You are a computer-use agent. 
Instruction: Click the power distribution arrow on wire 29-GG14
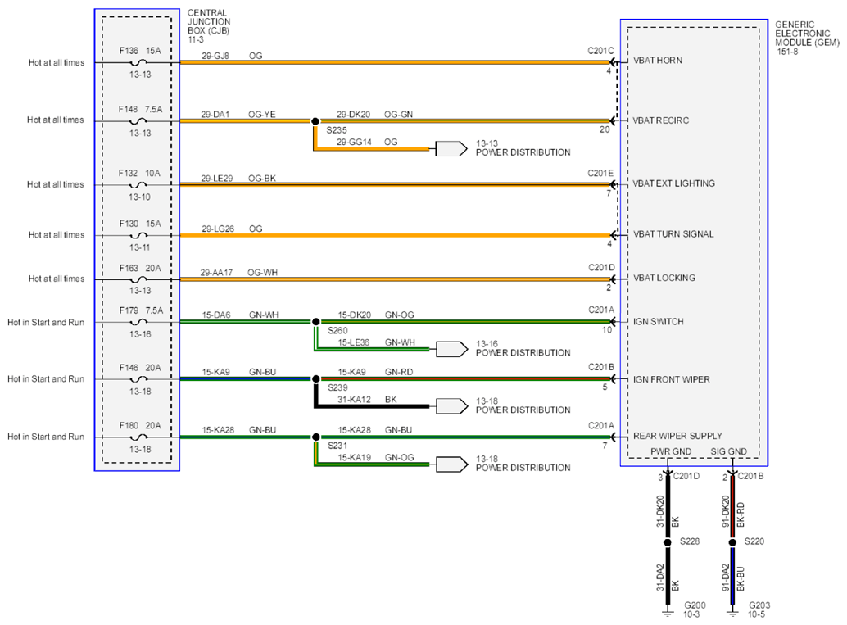(x=449, y=148)
